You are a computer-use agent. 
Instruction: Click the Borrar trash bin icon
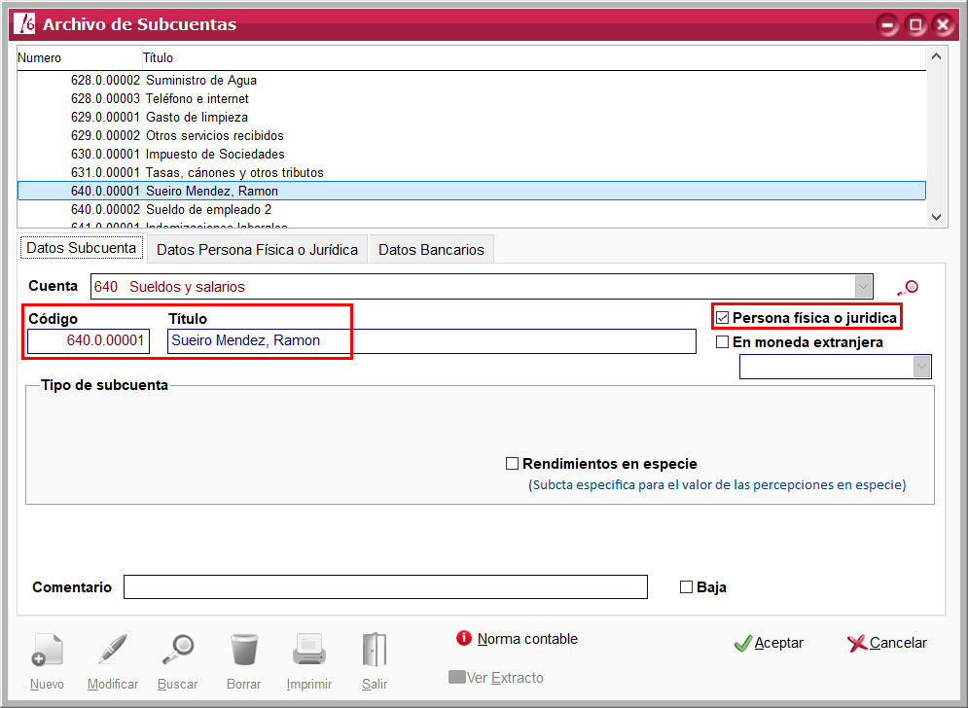244,650
